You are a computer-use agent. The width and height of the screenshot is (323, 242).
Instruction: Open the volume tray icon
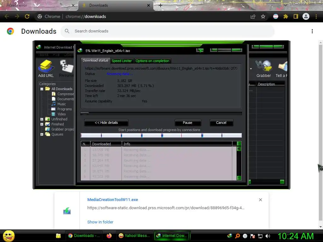point(267,236)
